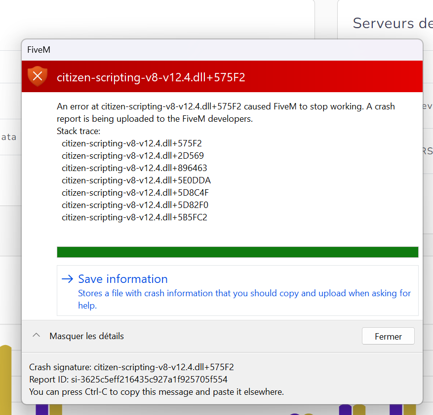Collapse details using the chevron arrow

click(x=36, y=336)
